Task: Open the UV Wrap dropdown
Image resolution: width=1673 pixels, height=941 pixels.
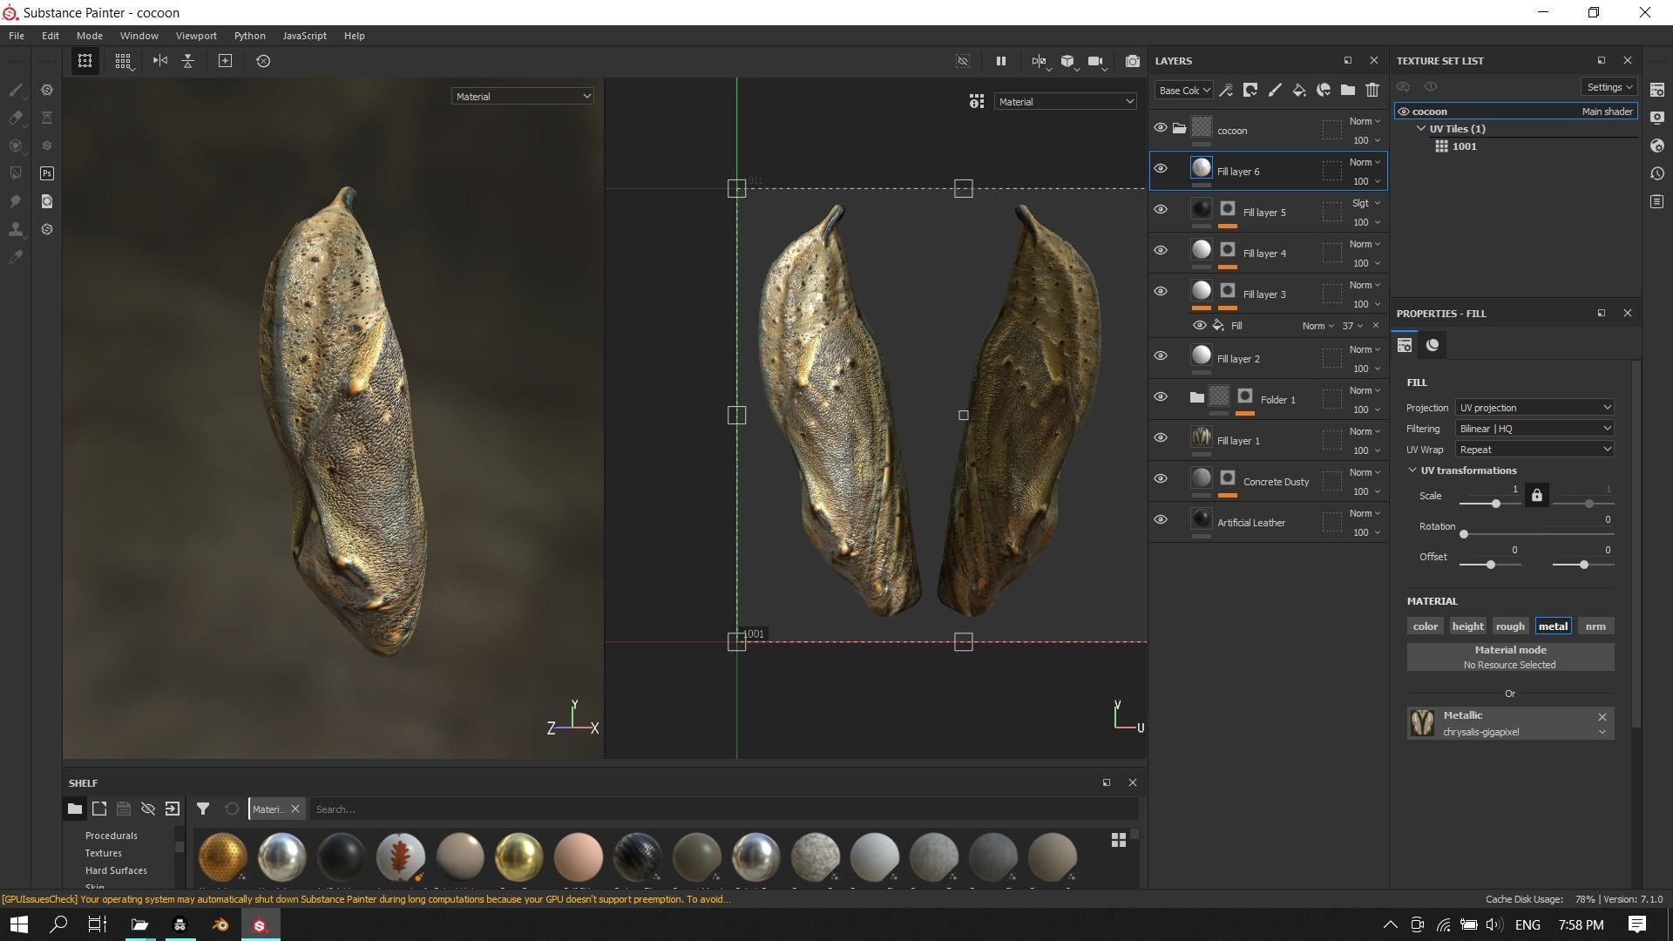Action: [x=1534, y=450]
